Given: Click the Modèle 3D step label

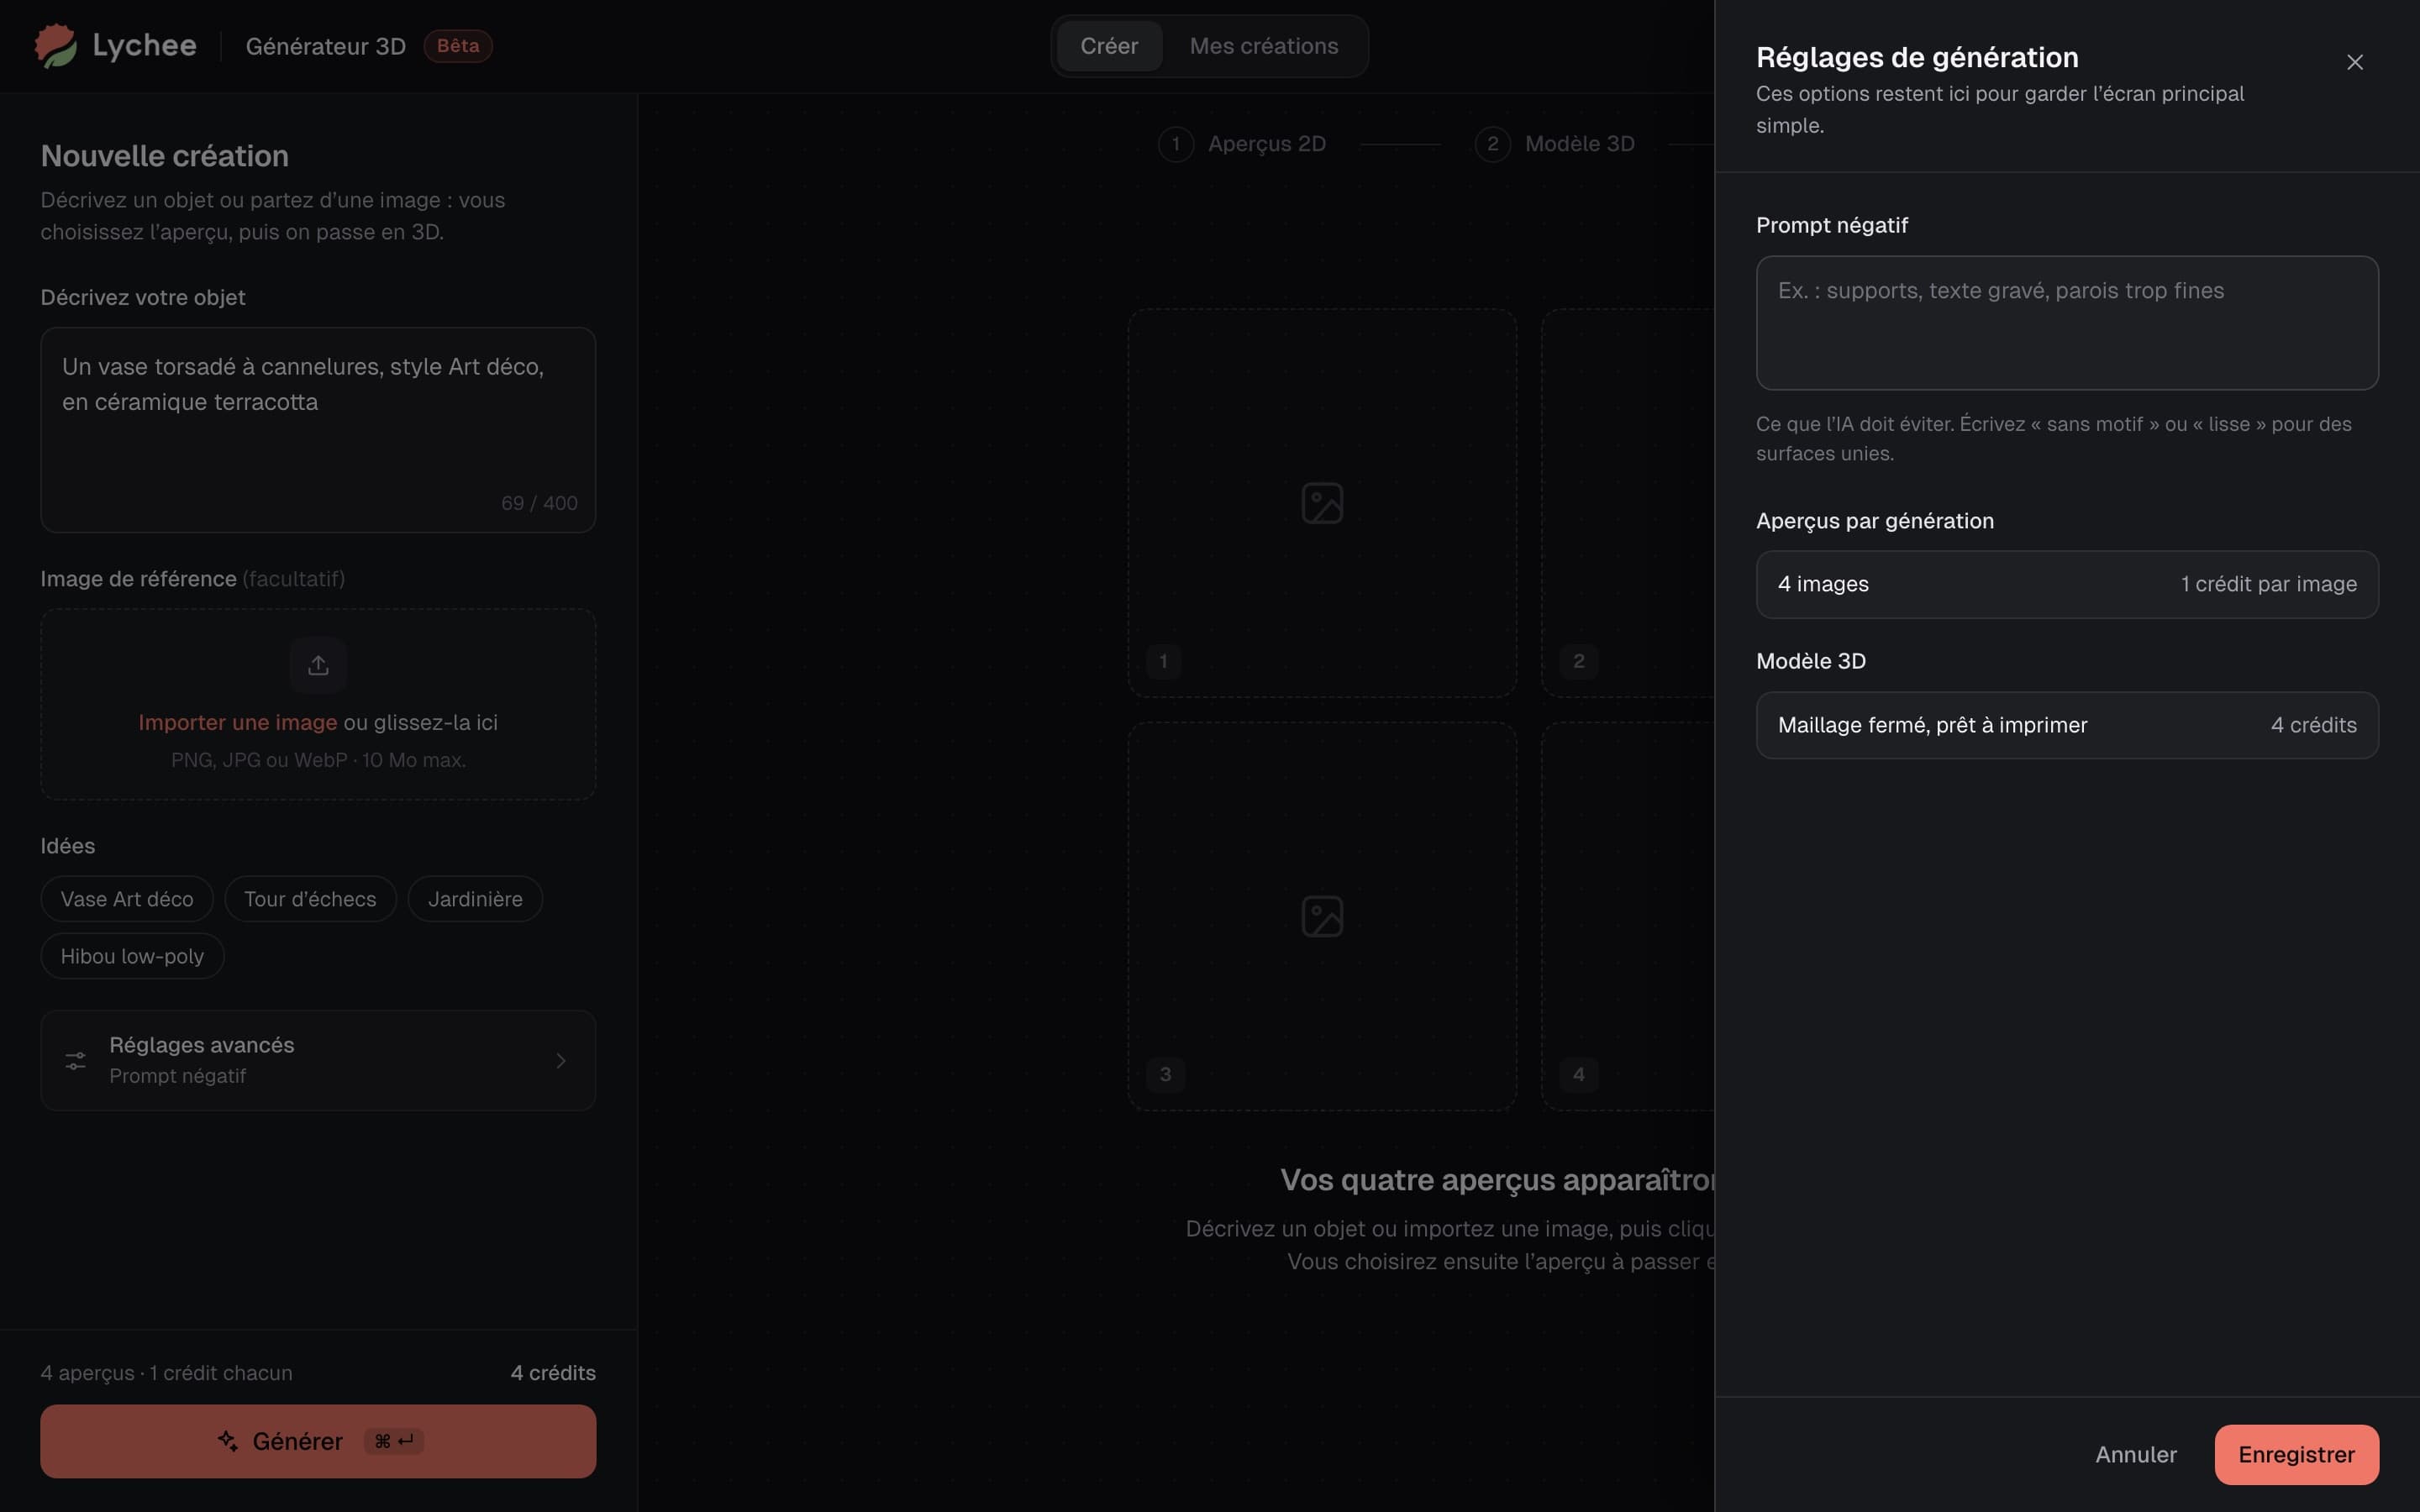Looking at the screenshot, I should (x=1580, y=144).
